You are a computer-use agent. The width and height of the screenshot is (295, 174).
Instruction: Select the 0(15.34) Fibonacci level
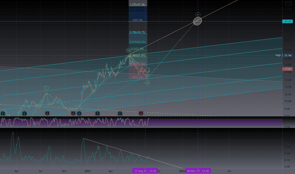(137, 77)
